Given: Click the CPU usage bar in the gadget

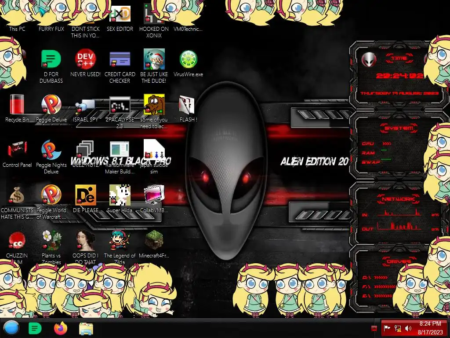Looking at the screenshot, I should pyautogui.click(x=387, y=143).
